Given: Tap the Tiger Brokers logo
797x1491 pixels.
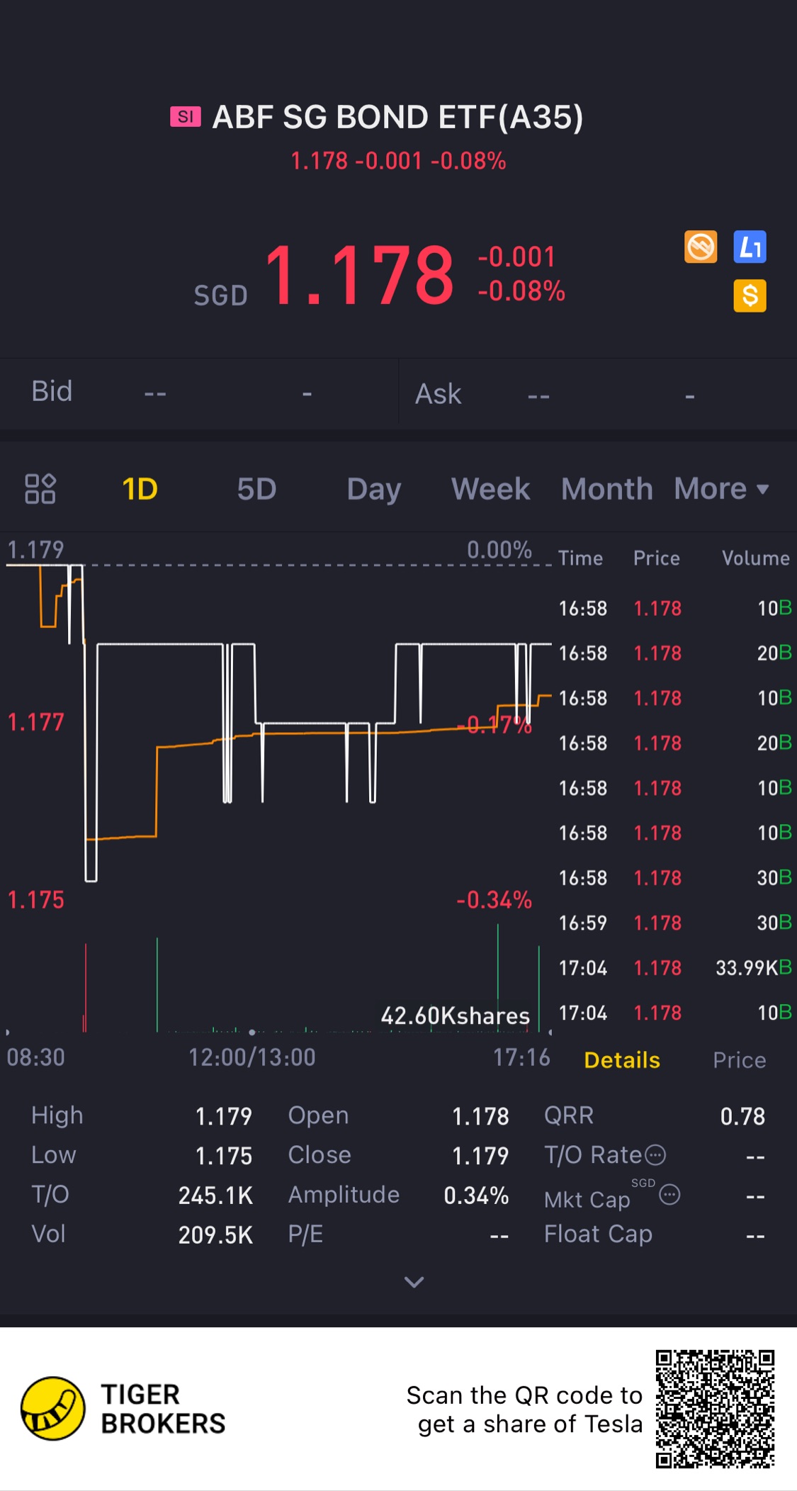Looking at the screenshot, I should click(x=53, y=1409).
